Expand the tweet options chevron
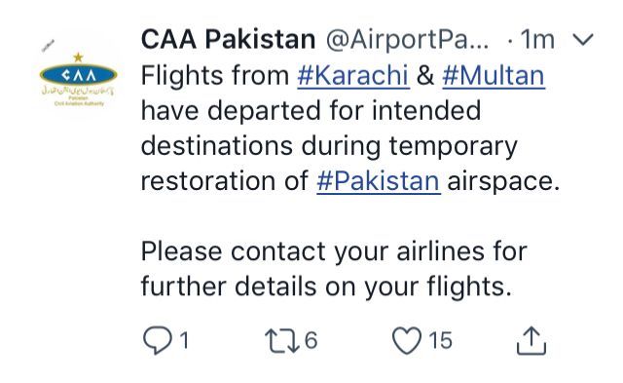623x383 pixels. (583, 39)
